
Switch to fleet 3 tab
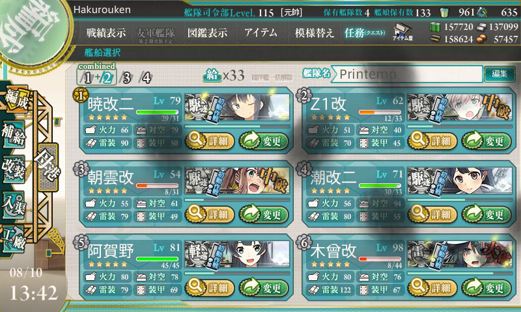coord(126,77)
